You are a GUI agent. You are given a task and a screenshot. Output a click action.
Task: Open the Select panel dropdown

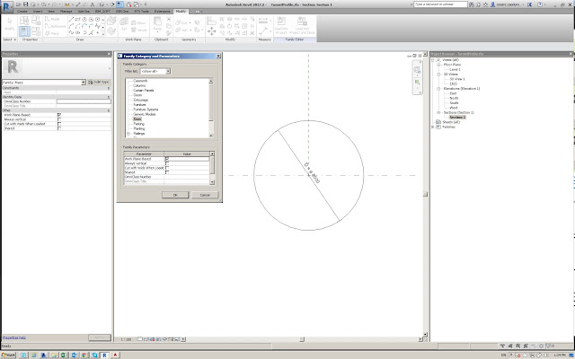tap(10, 39)
